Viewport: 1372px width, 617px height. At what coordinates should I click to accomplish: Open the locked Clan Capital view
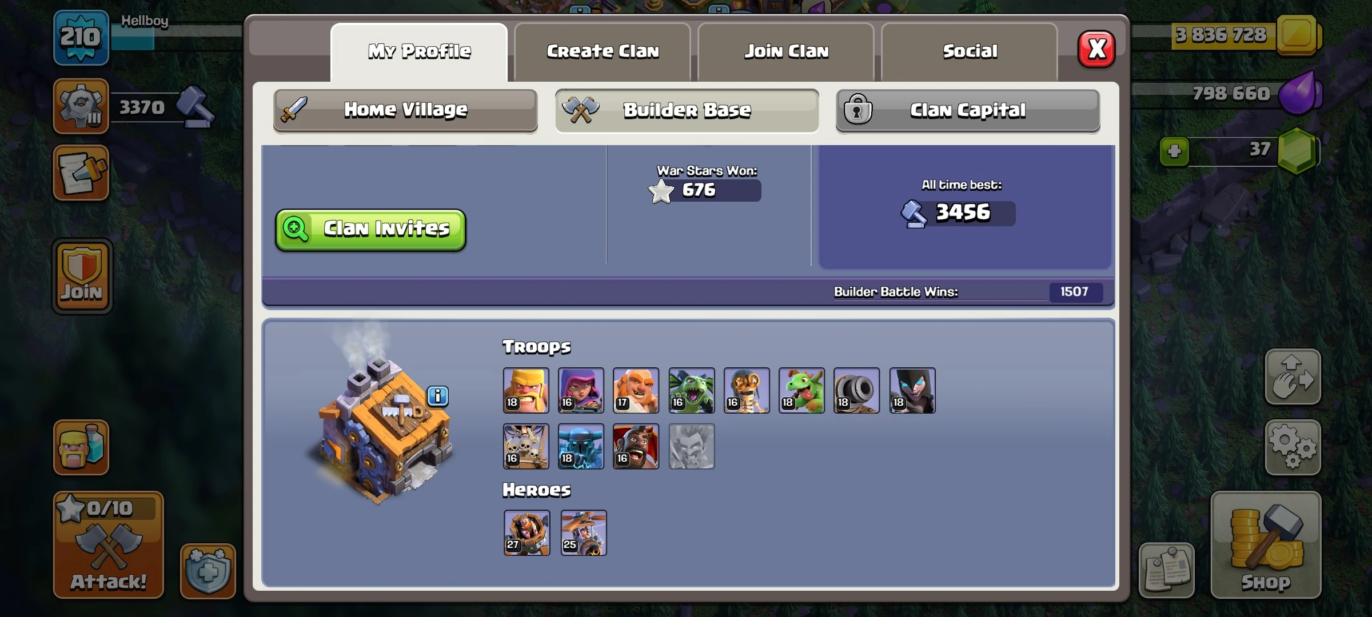[x=968, y=110]
